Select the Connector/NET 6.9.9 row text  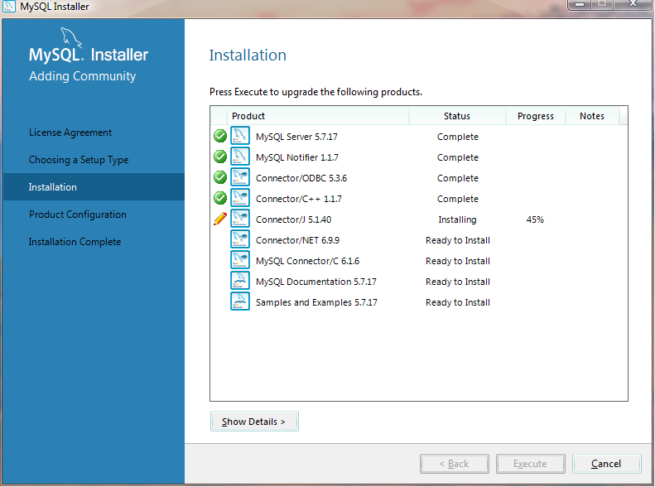297,240
